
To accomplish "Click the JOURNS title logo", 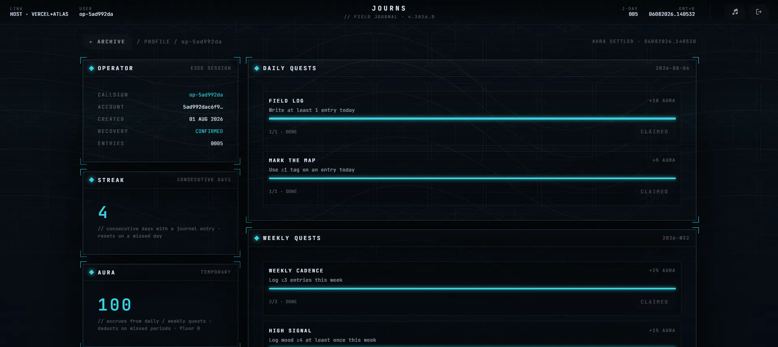I will pyautogui.click(x=389, y=8).
